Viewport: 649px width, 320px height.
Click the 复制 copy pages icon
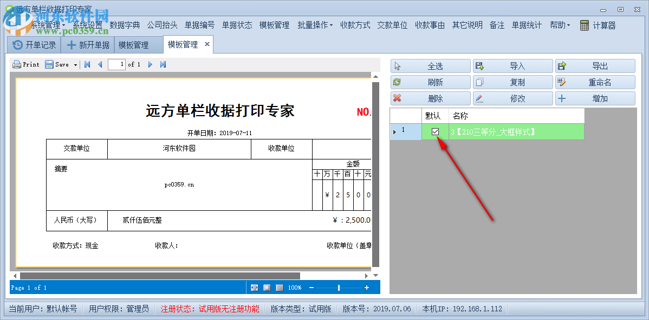(x=479, y=82)
